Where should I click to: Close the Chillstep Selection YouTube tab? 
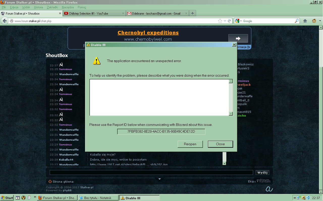(123, 14)
